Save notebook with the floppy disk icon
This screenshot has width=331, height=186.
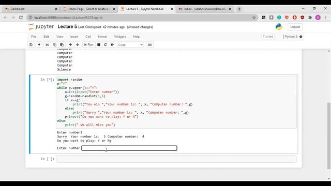pos(31,45)
